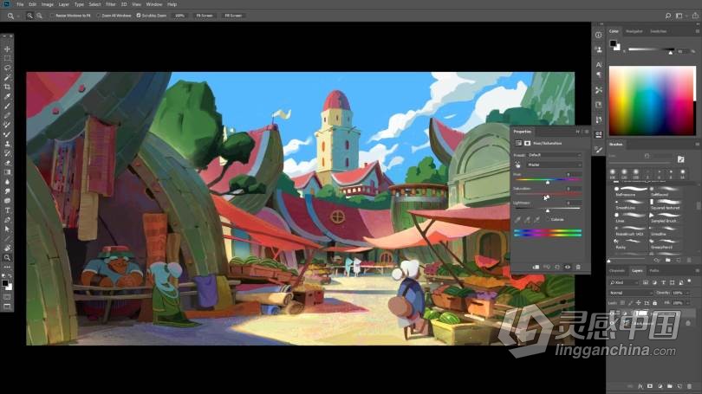Select the Rectangular Marquee tool
702x394 pixels.
point(7,58)
